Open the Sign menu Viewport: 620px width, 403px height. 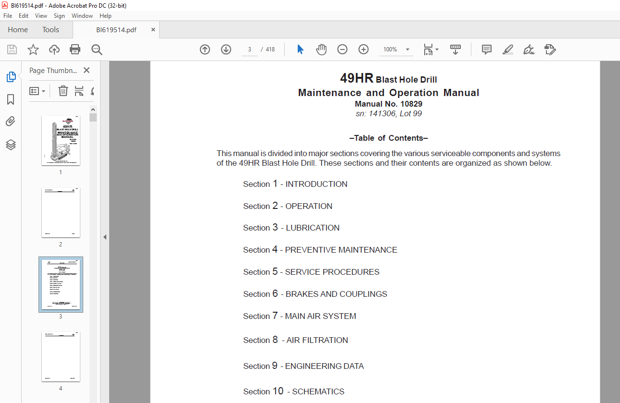click(x=59, y=16)
